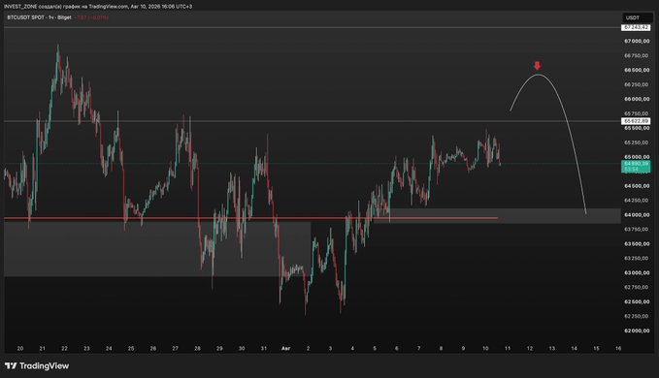This screenshot has height=378, width=659.
Task: Click the 65 500,00 price axis label
Action: (x=637, y=128)
